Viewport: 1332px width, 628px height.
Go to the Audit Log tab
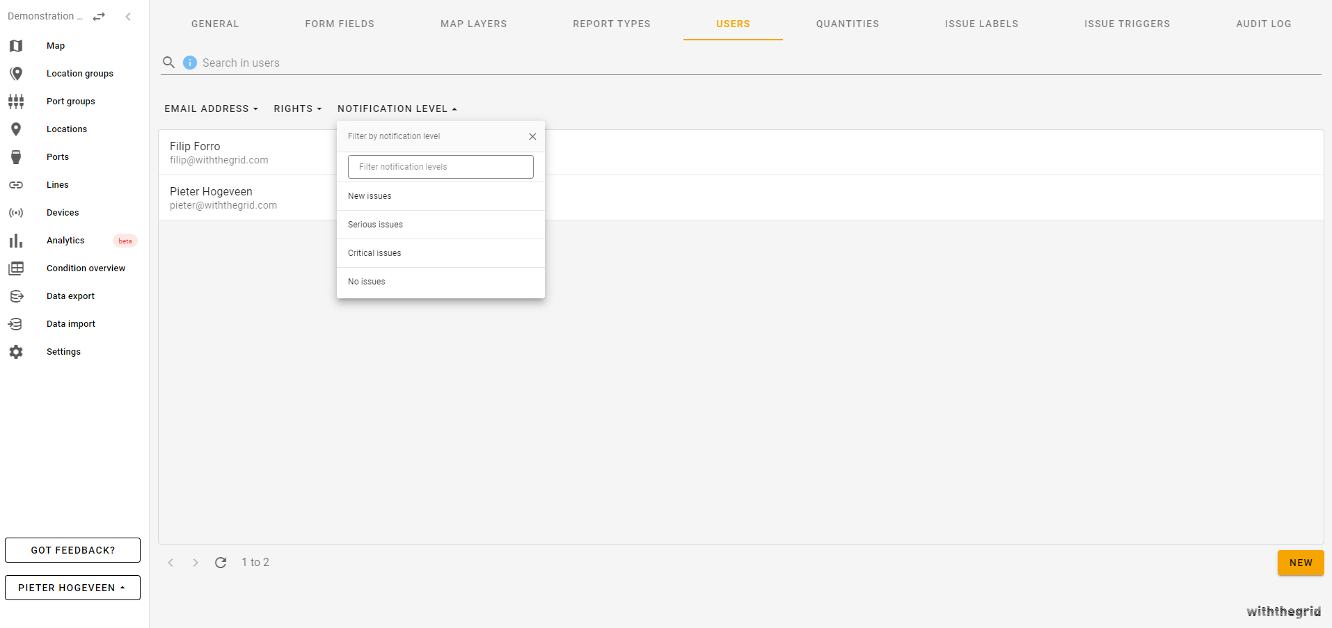tap(1263, 24)
